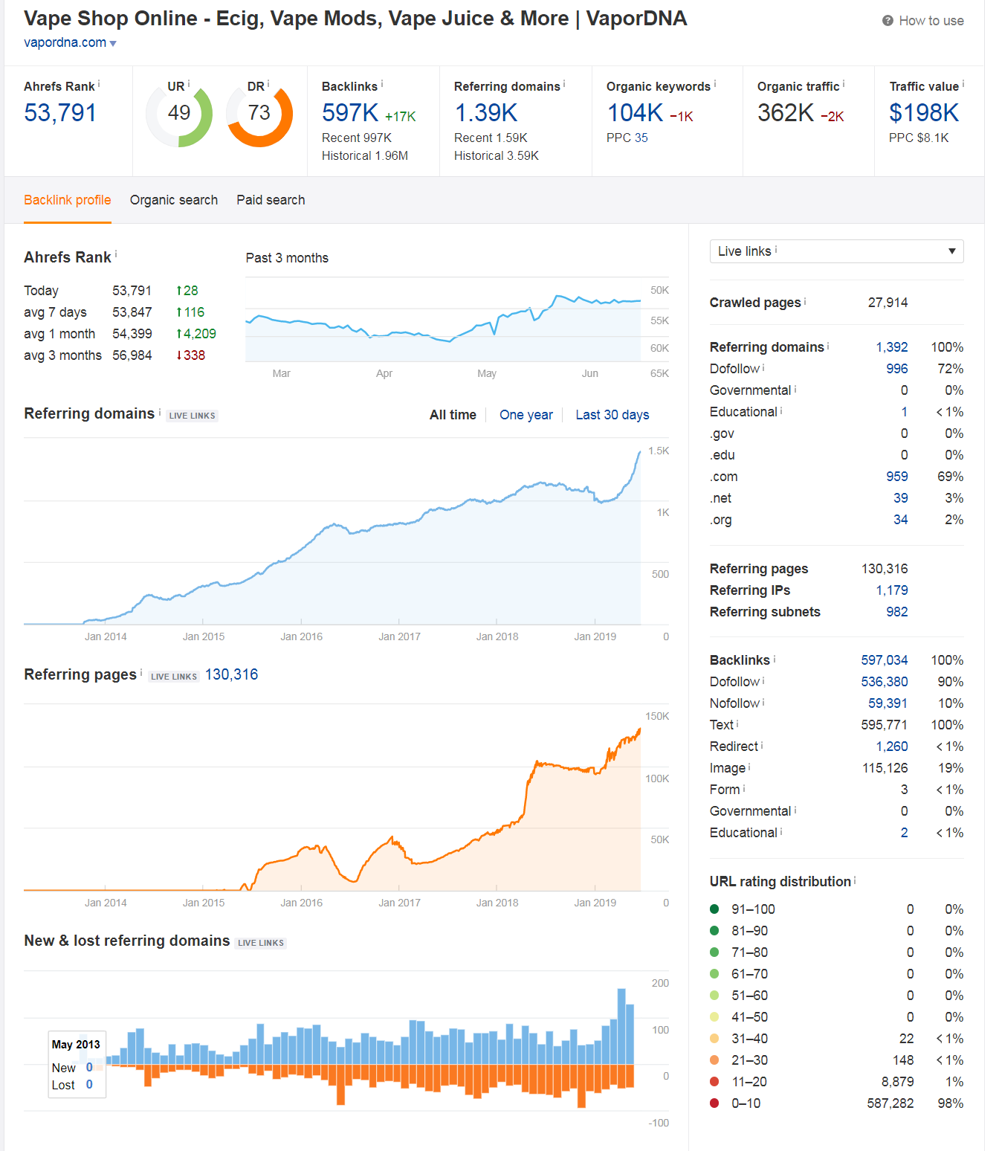Viewport: 999px width, 1151px height.
Task: Open the 597K backlinks count link
Action: point(350,113)
